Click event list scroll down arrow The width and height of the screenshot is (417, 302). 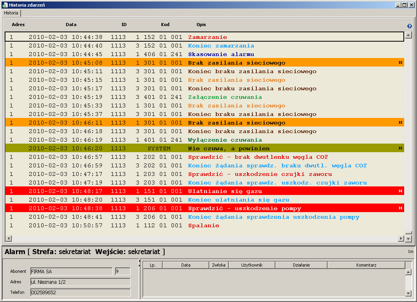click(408, 239)
